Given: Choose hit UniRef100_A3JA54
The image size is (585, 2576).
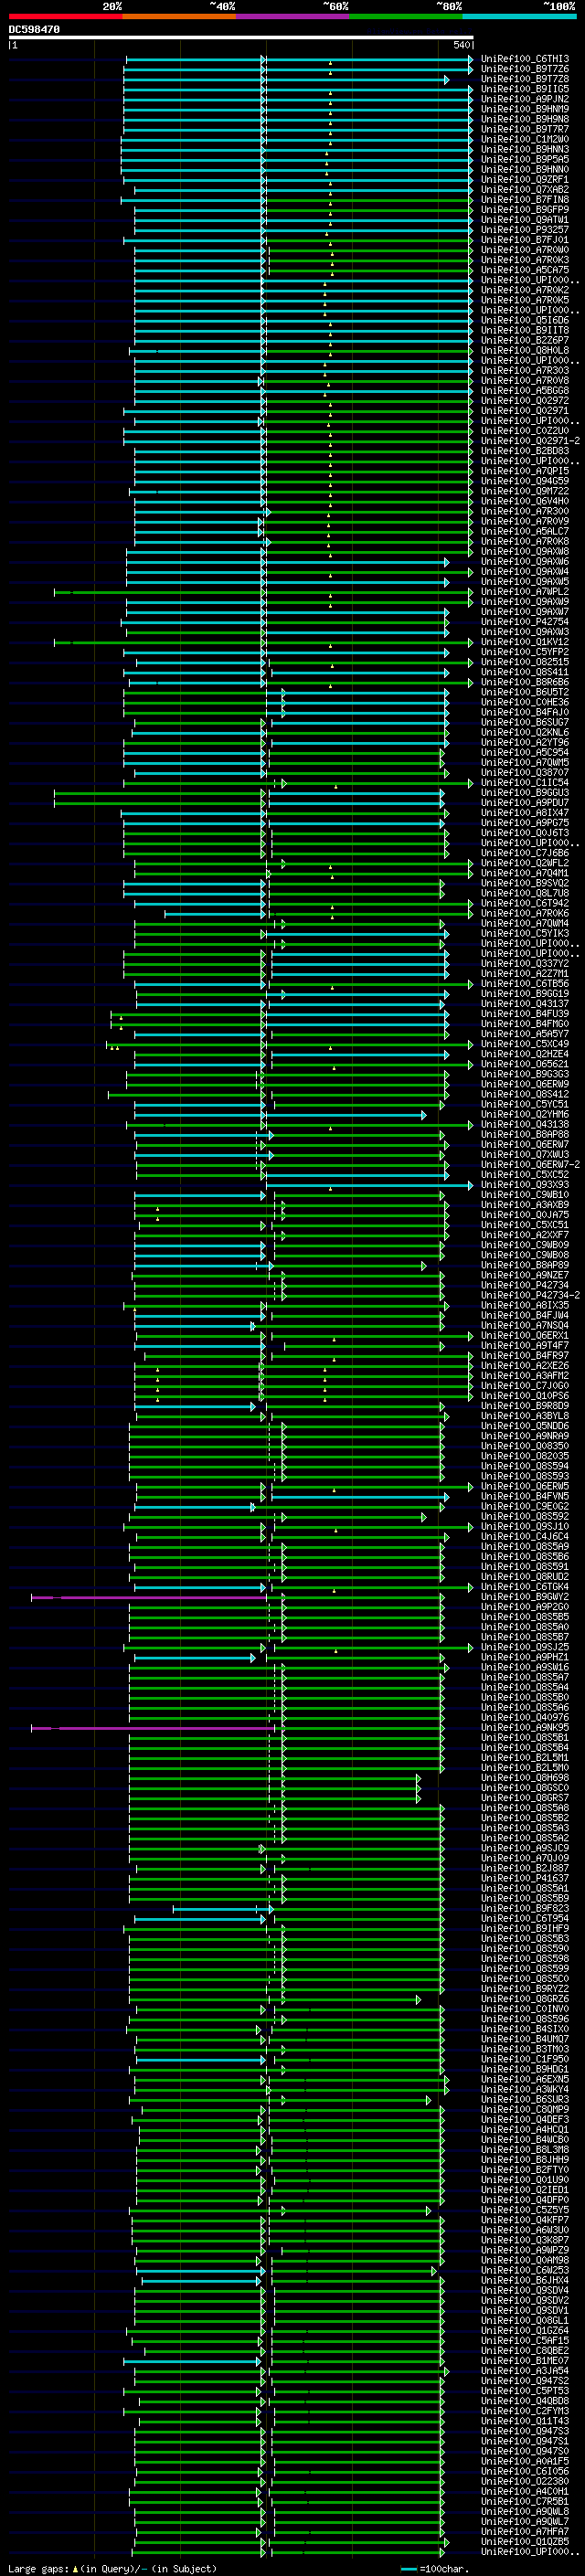Looking at the screenshot, I should point(525,2371).
